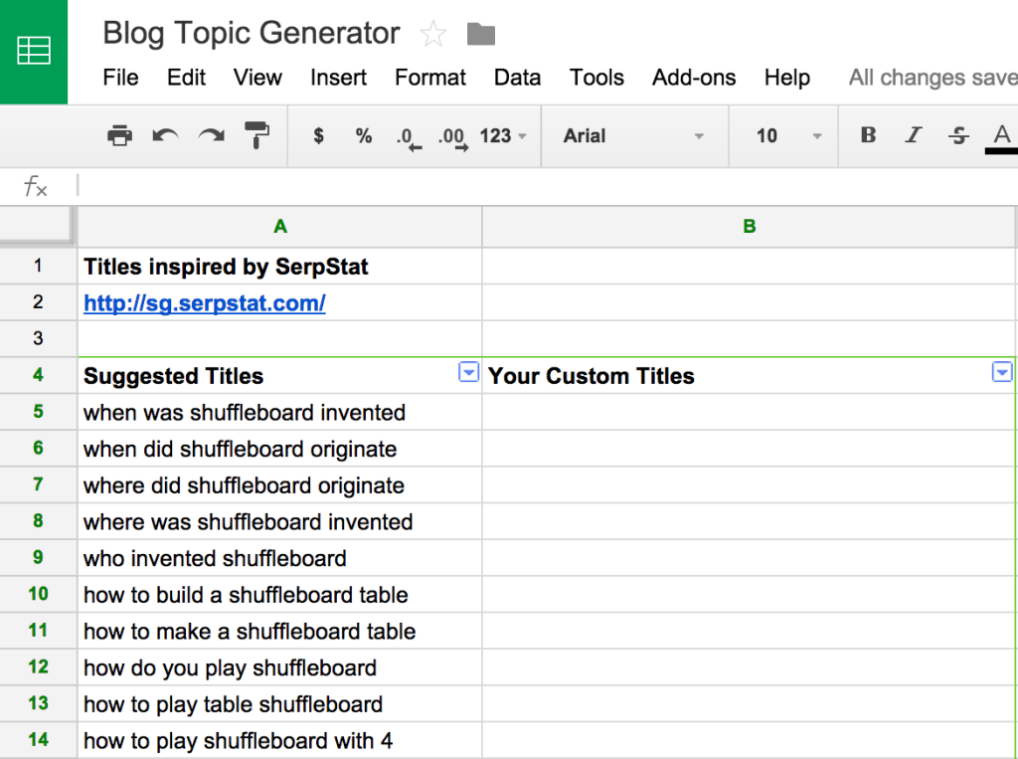Select column B header
The height and width of the screenshot is (759, 1018).
(x=750, y=226)
